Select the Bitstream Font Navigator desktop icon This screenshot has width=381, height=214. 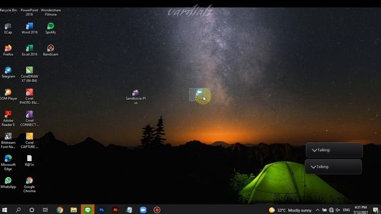click(x=8, y=141)
